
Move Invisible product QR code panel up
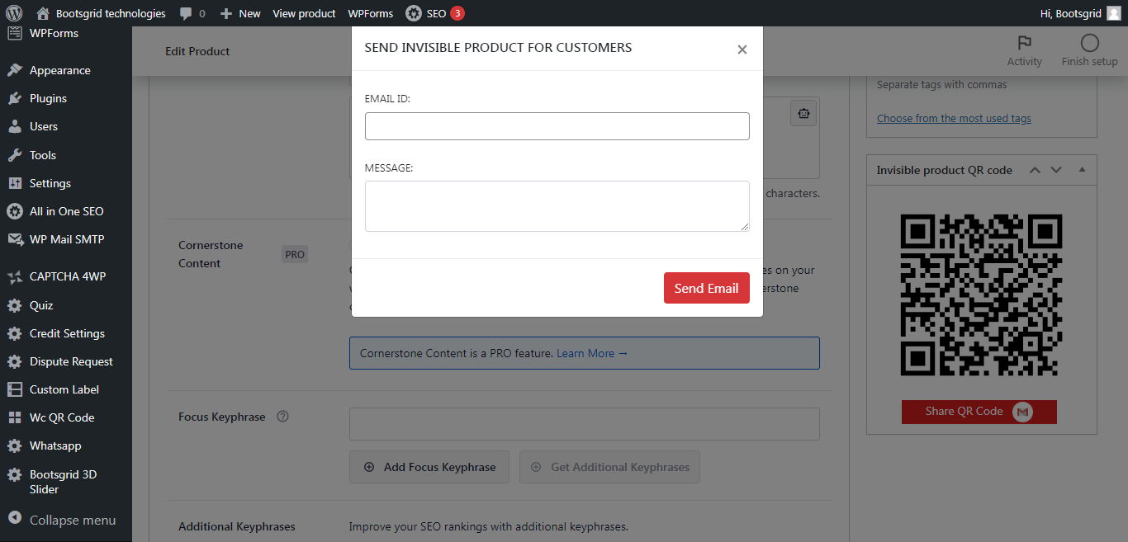(x=1034, y=170)
